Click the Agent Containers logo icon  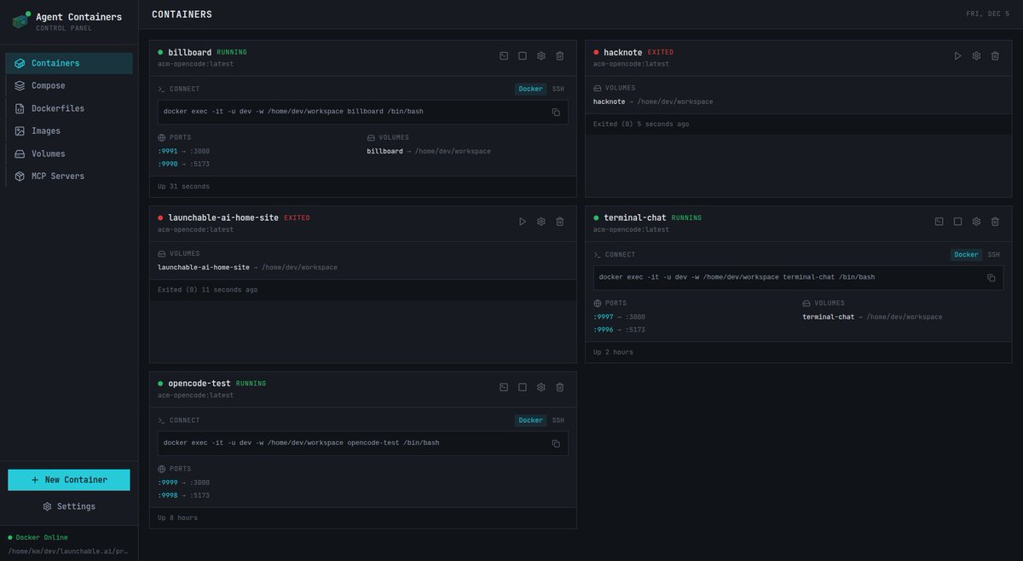(20, 20)
